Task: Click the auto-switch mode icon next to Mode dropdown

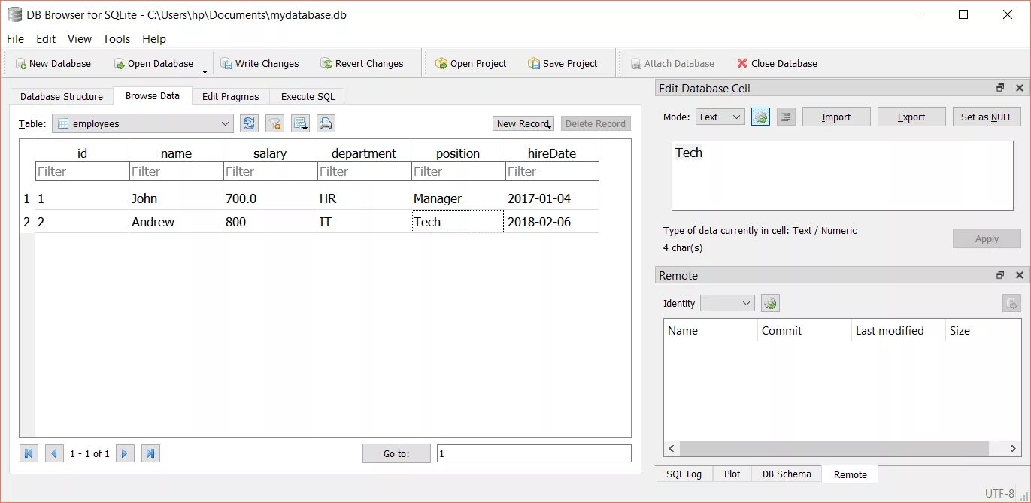Action: click(760, 117)
